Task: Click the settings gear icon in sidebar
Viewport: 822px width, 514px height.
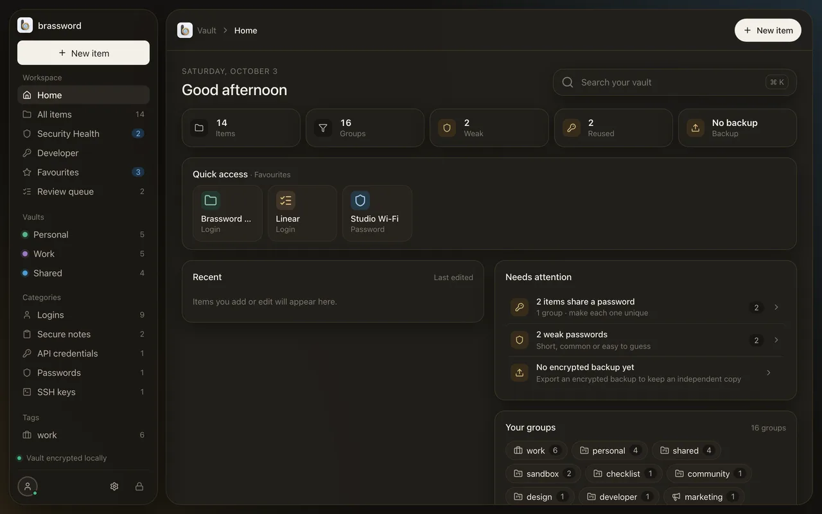Action: coord(114,486)
